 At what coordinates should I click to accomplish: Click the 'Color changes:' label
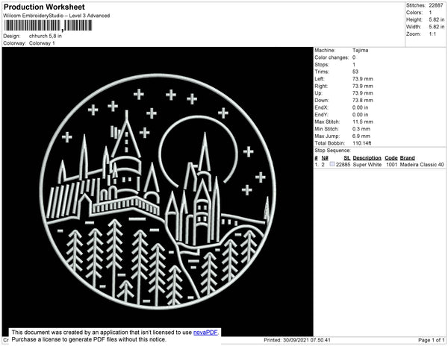click(x=332, y=57)
